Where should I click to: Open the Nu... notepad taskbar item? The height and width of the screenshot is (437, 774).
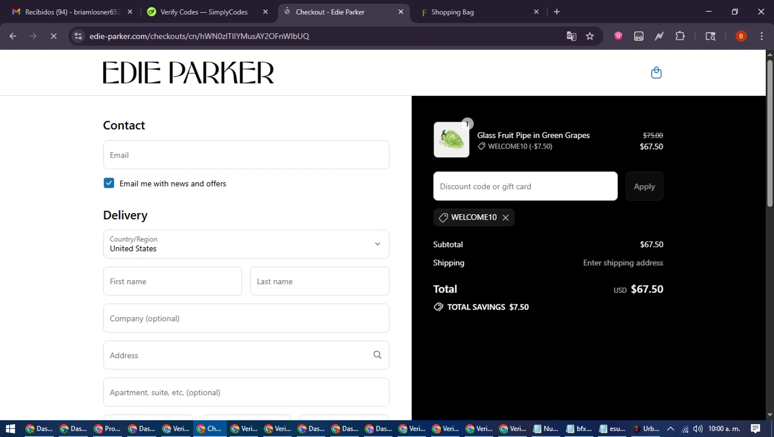[x=546, y=429]
